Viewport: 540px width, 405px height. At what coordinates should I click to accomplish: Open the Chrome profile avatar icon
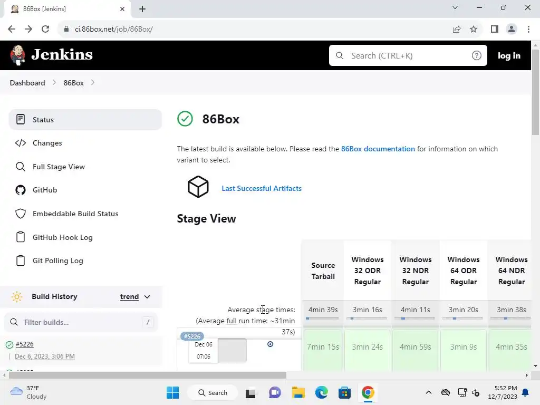click(x=512, y=30)
